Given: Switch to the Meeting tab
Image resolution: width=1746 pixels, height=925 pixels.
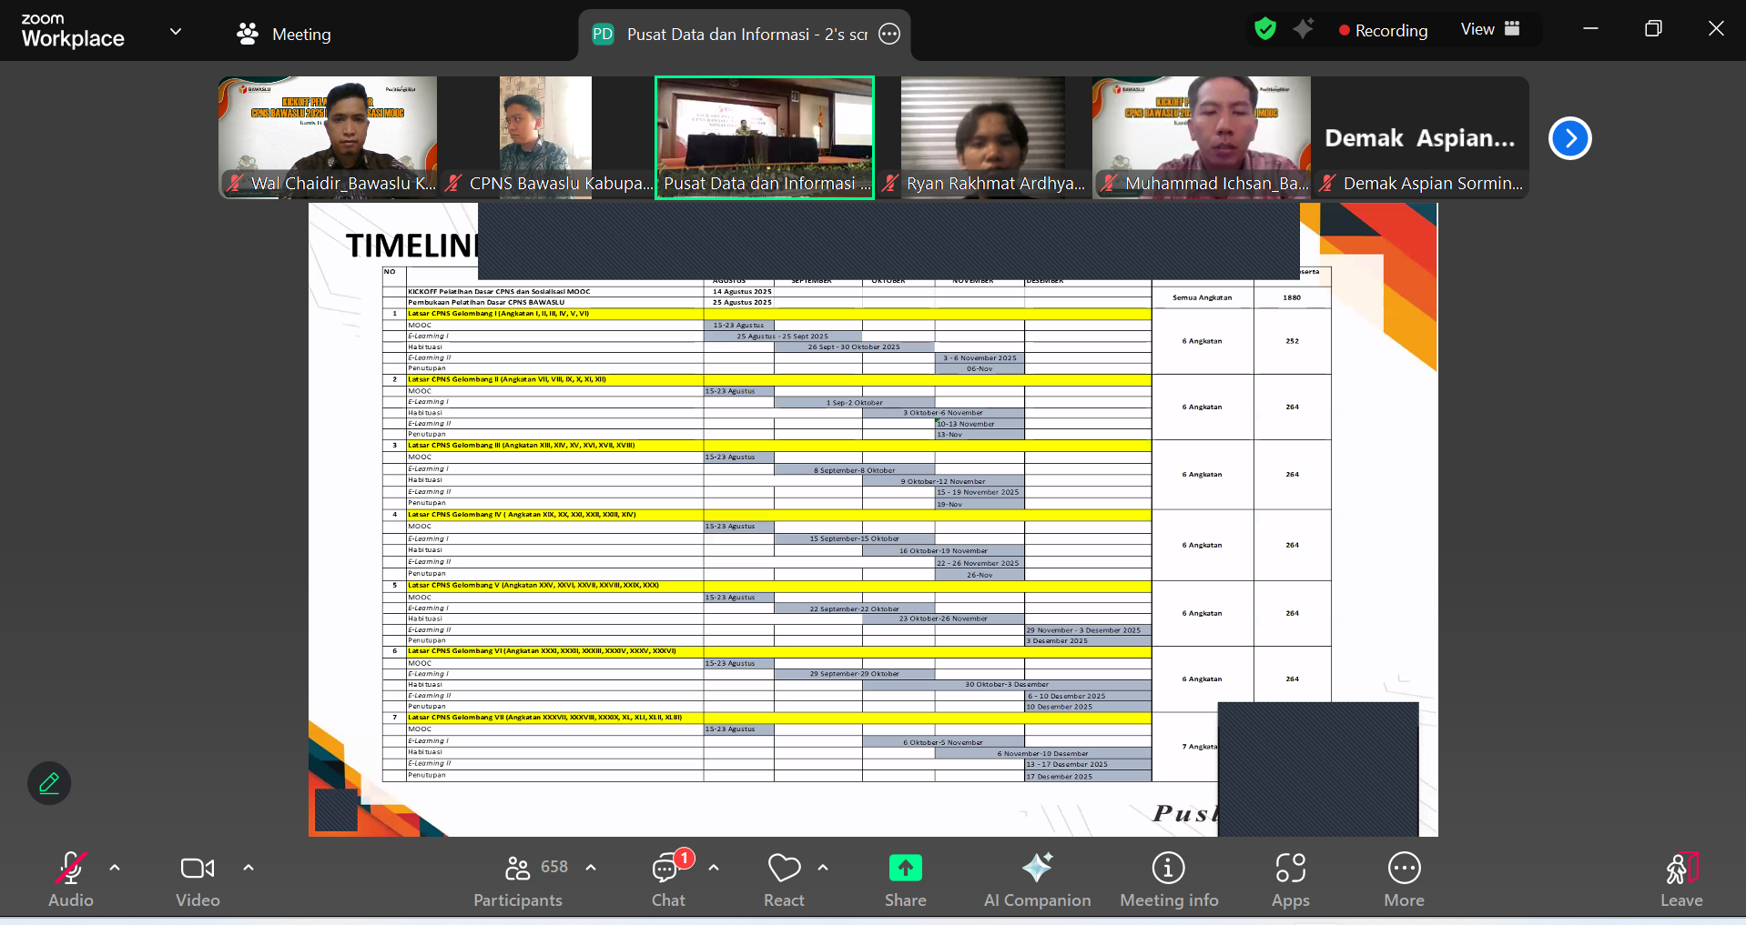Looking at the screenshot, I should pyautogui.click(x=284, y=35).
